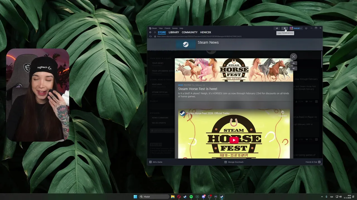Click the padlock icon beside the URL
Image resolution: width=357 pixels, height=200 pixels.
pyautogui.click(x=155, y=36)
